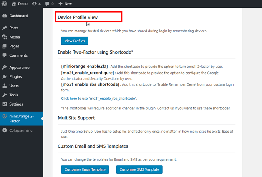The image size is (262, 177).
Task: Open the Demo site home icon
Action: (x=14, y=3)
